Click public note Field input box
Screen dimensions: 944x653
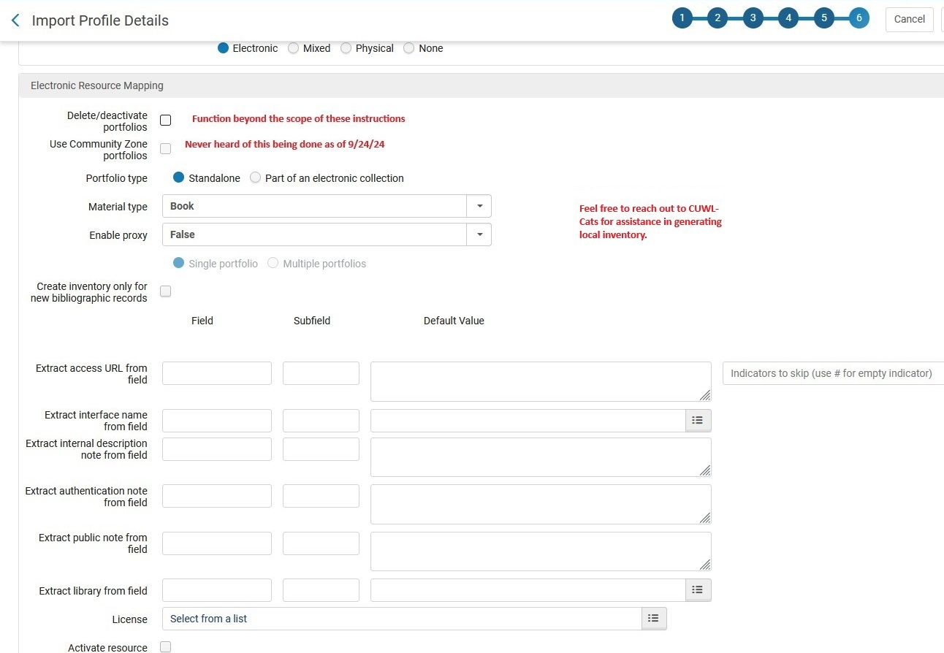coord(217,543)
